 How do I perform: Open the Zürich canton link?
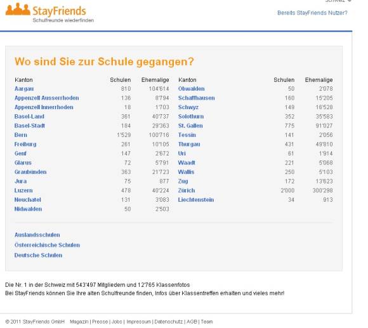coord(187,190)
